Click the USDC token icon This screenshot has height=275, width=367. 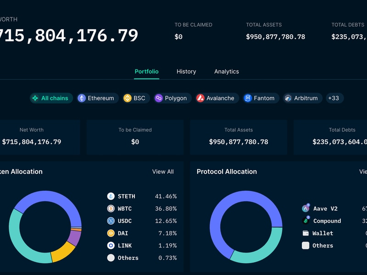click(111, 221)
